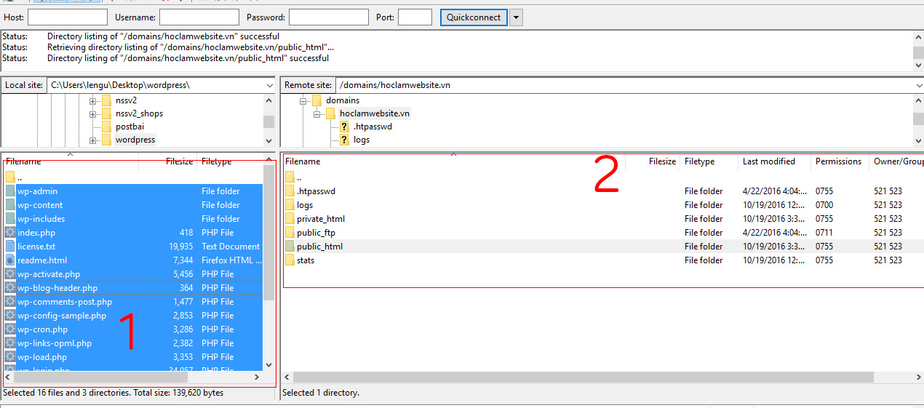
Task: Click the license.txt text document icon
Action: 10,247
